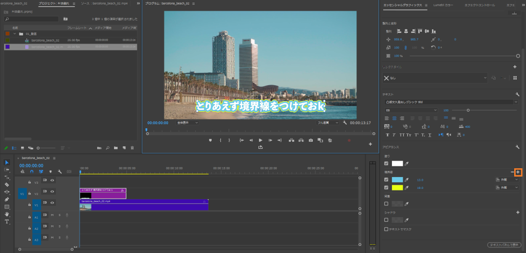Open the font style dropdown

(x=411, y=110)
